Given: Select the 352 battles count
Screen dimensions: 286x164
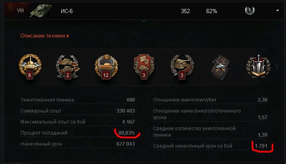Looking at the screenshot, I should click(185, 11).
